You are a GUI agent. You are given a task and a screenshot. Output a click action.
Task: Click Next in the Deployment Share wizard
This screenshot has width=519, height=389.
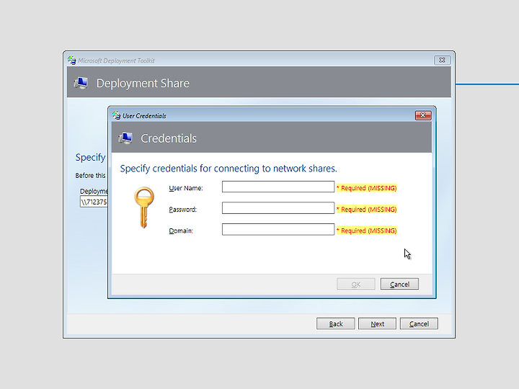click(377, 324)
